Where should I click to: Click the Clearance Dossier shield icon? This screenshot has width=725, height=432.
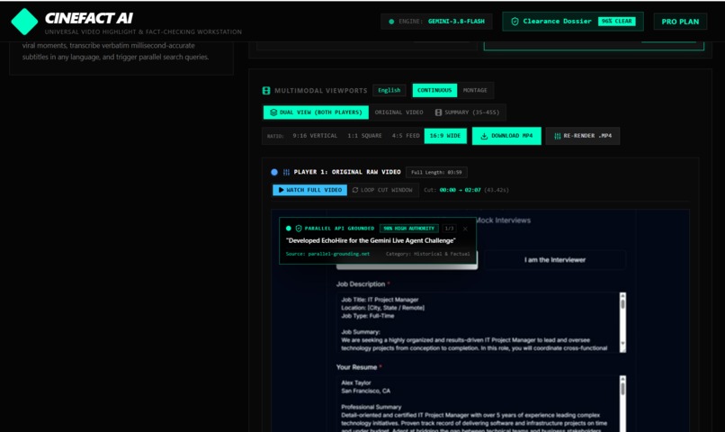coord(515,22)
